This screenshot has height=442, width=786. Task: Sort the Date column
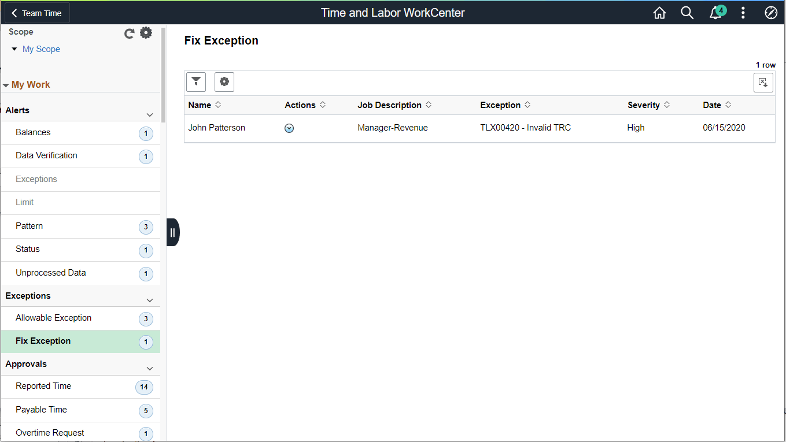[728, 105]
